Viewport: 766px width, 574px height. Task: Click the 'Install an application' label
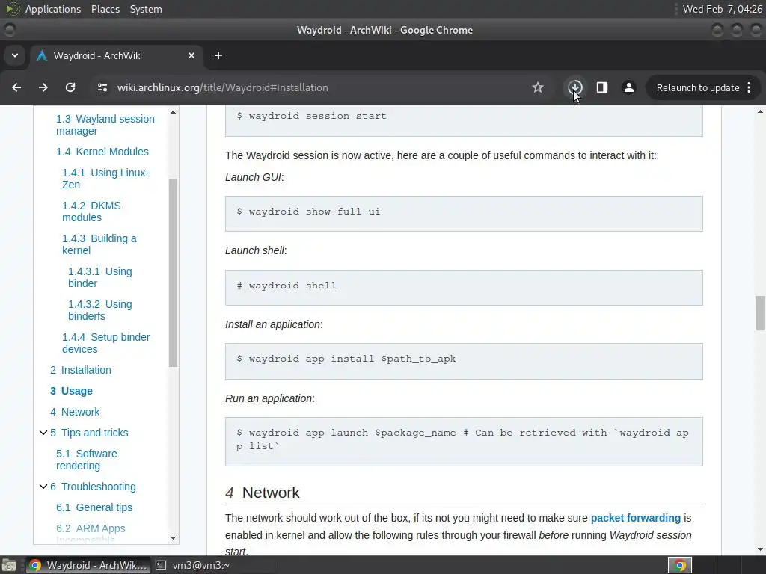click(x=274, y=324)
